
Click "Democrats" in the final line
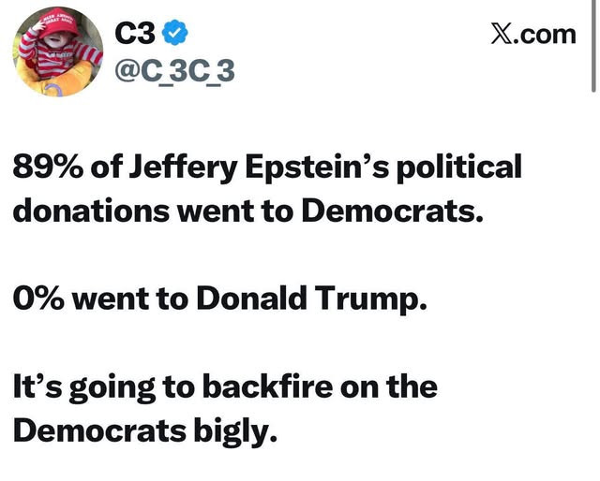(x=97, y=430)
